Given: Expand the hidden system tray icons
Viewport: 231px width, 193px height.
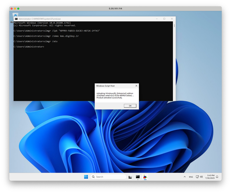Looking at the screenshot, I should coord(184,177).
